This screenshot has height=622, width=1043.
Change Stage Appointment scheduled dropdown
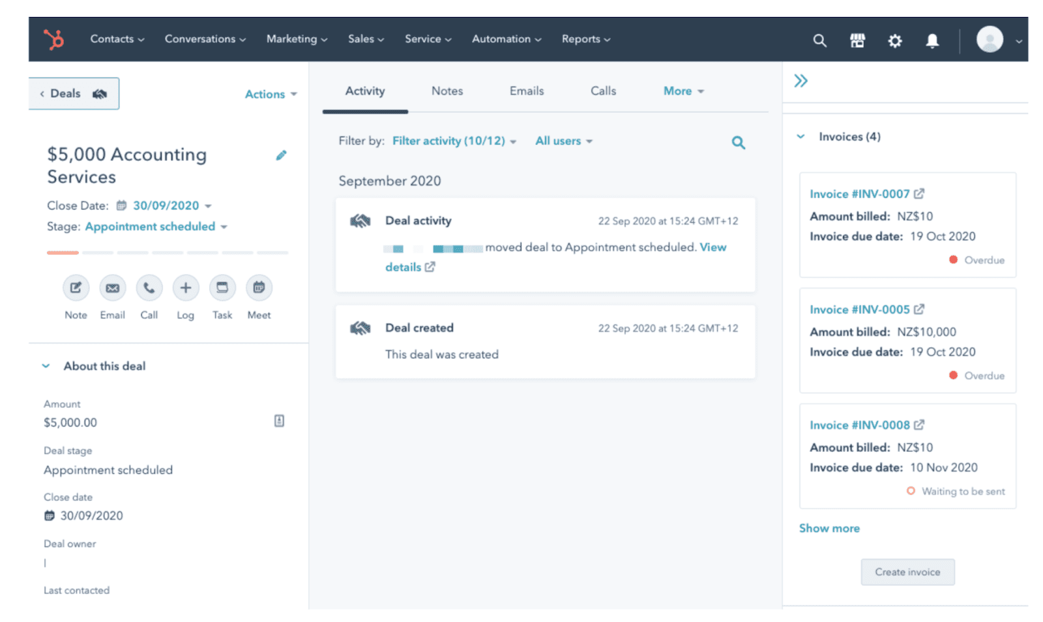pos(156,226)
